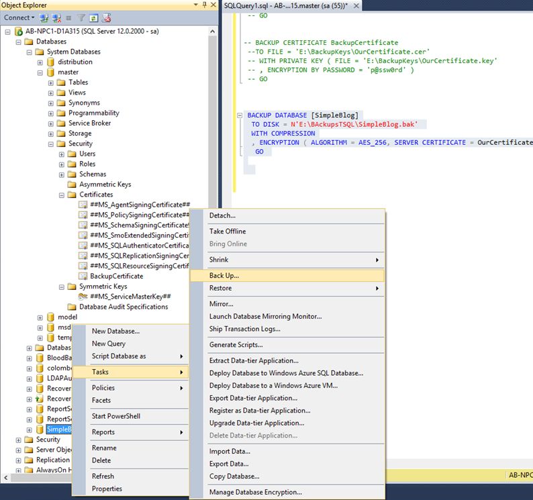Collapse the Certificates folder node
The width and height of the screenshot is (533, 500).
coord(62,195)
